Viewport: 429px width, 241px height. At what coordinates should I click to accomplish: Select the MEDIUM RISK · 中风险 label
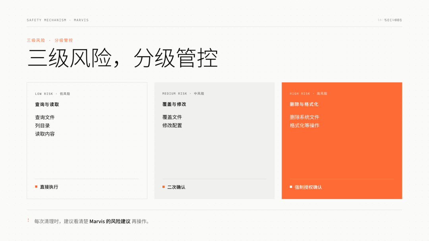[x=183, y=94]
